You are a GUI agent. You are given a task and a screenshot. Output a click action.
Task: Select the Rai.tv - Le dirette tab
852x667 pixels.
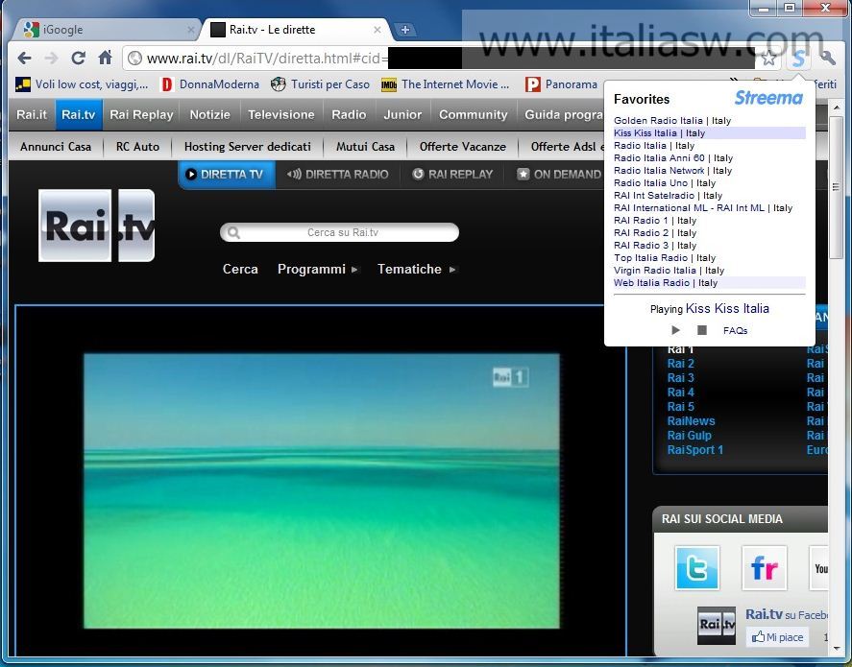pos(296,30)
